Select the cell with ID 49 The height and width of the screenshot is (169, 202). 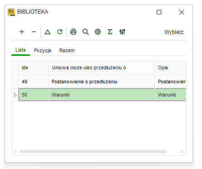pyautogui.click(x=33, y=82)
